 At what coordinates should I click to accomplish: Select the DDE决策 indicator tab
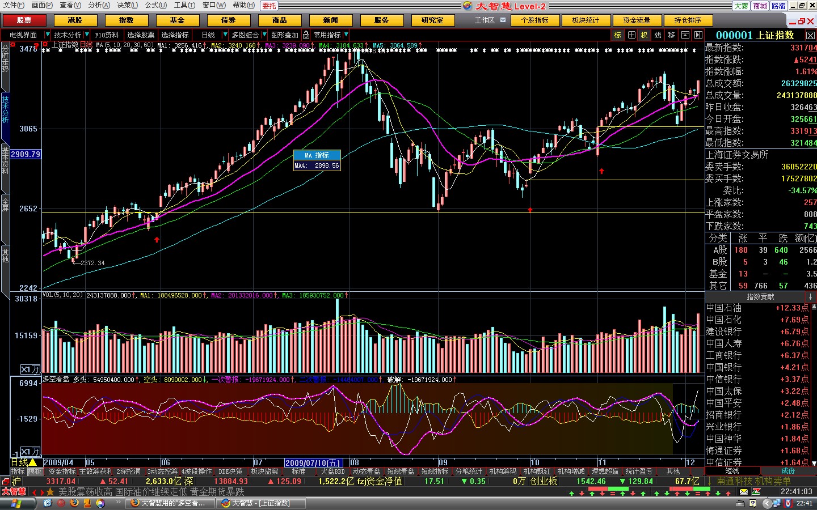pyautogui.click(x=230, y=471)
